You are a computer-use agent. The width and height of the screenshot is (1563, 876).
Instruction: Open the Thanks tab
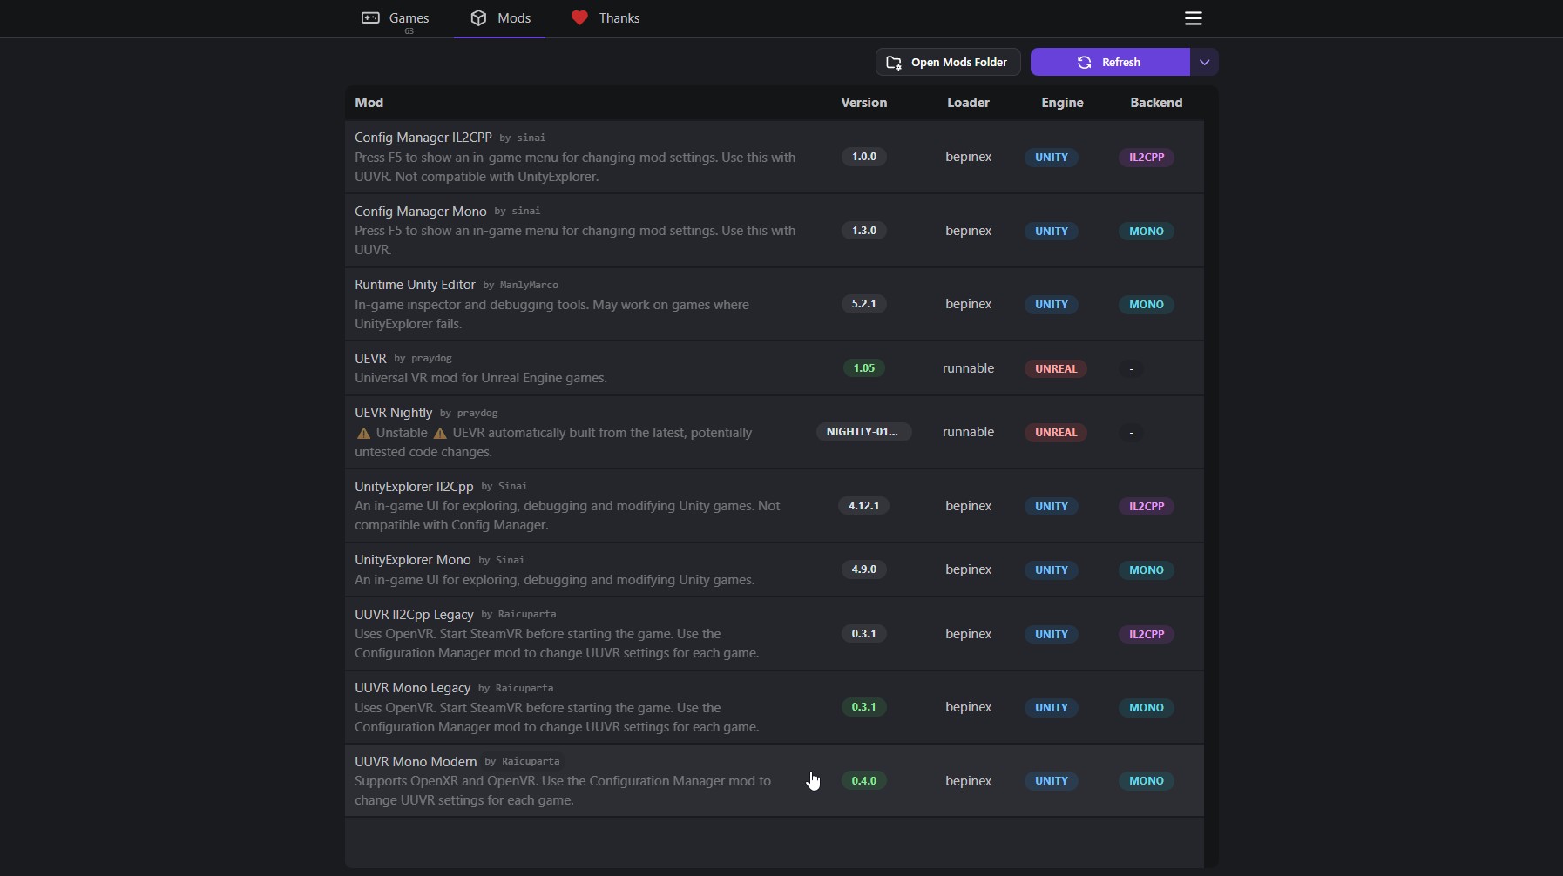pyautogui.click(x=605, y=18)
